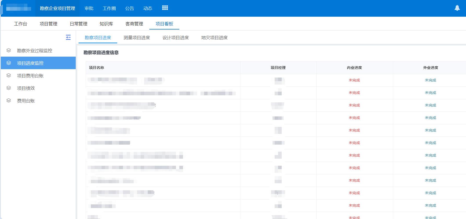Open the 客商管理 menu
The height and width of the screenshot is (219, 466).
[134, 24]
